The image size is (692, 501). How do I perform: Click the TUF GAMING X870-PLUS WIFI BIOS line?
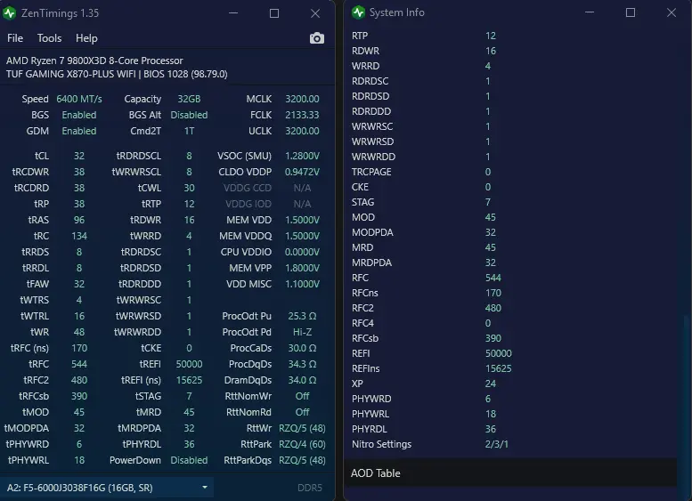click(117, 74)
